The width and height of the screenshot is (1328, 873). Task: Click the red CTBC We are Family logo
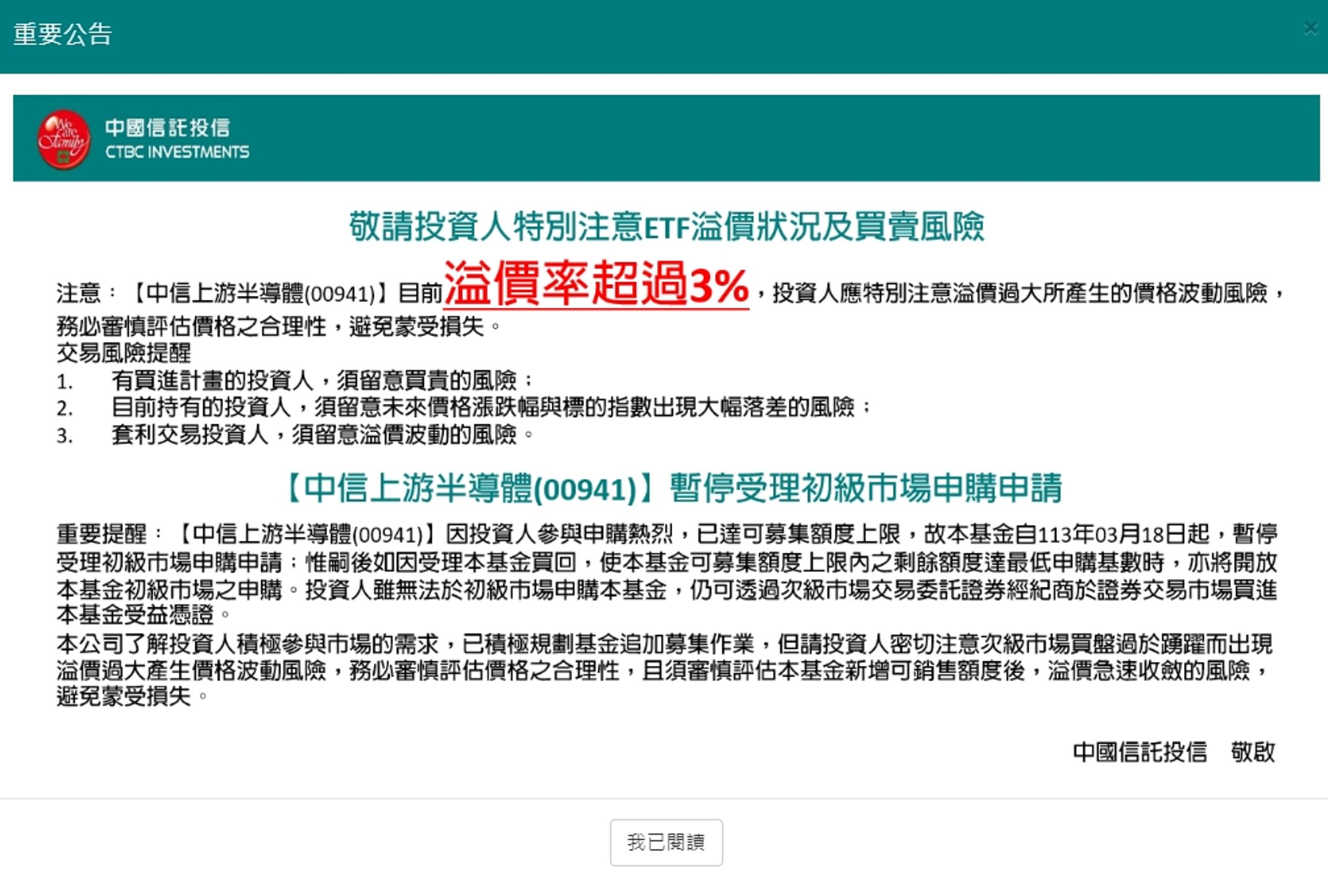(64, 139)
